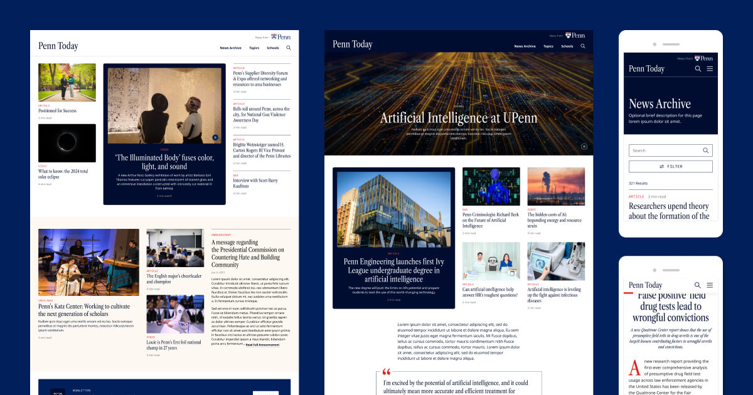Open the 'Bells toll around Penn' article
753x395 pixels.
click(262, 114)
